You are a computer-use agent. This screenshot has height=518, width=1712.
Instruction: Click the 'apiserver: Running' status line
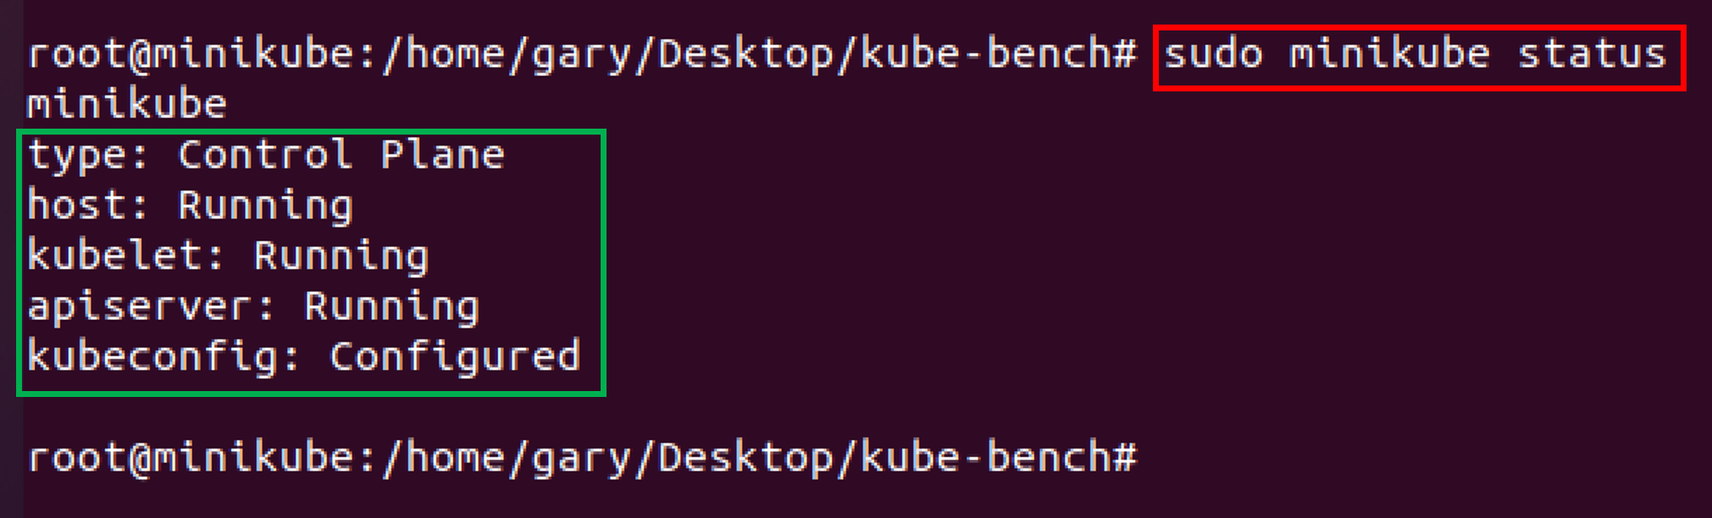pos(253,307)
